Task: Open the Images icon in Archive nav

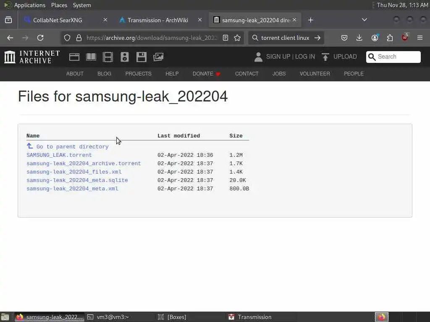Action: (158, 57)
